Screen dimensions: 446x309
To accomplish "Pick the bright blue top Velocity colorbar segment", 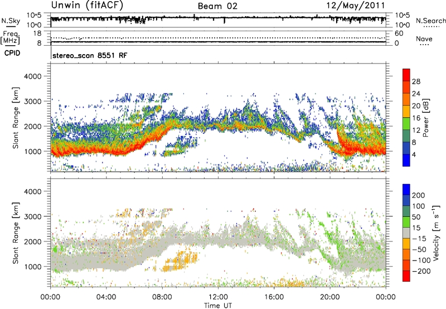I will (x=406, y=190).
